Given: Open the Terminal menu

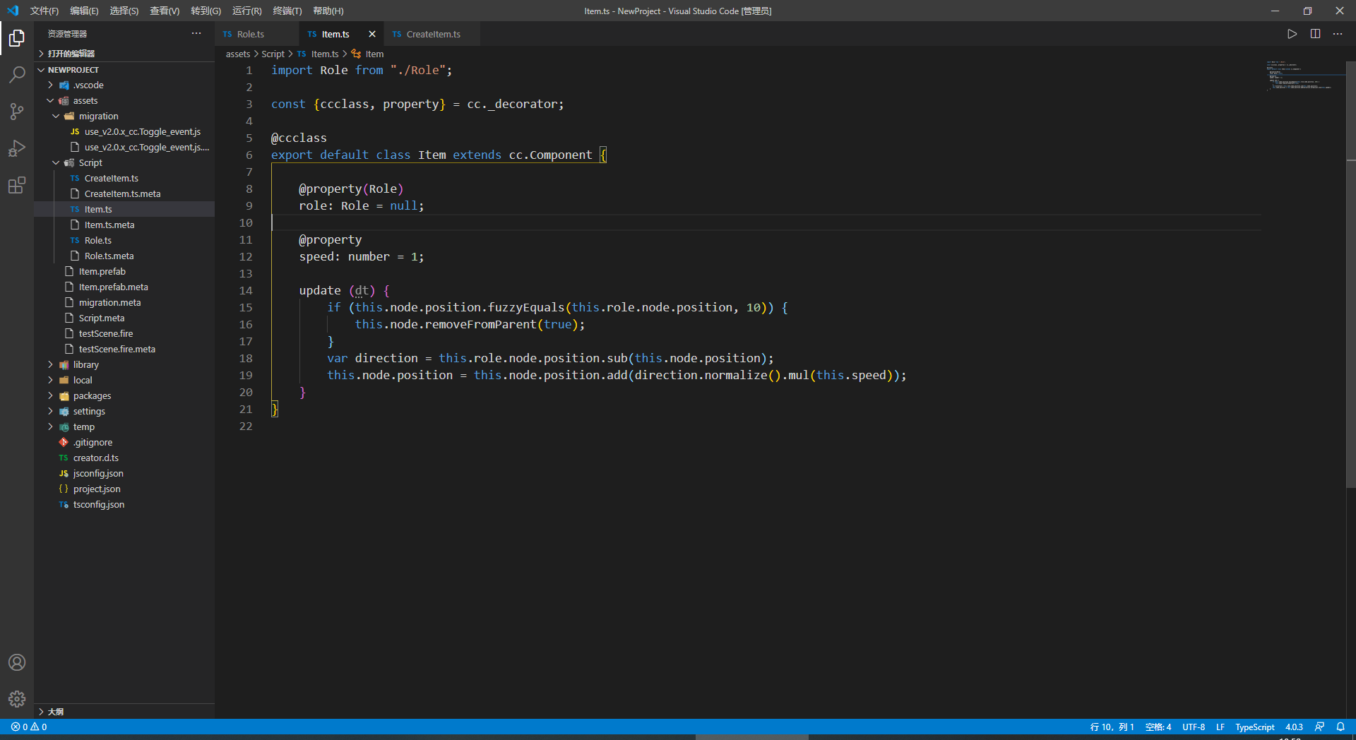Looking at the screenshot, I should pos(287,11).
